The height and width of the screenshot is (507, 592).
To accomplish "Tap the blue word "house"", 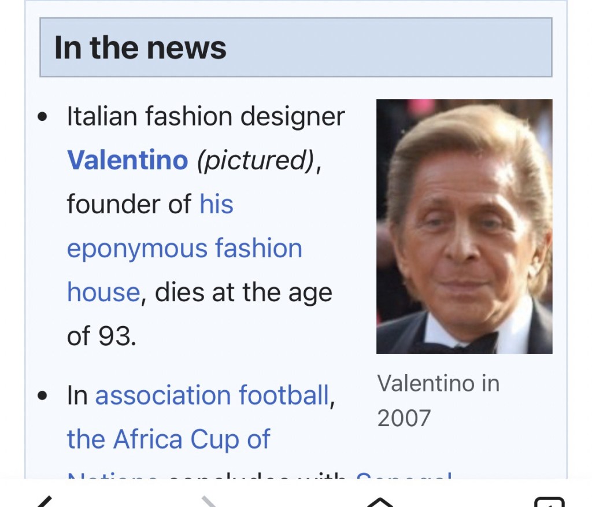I will (103, 293).
